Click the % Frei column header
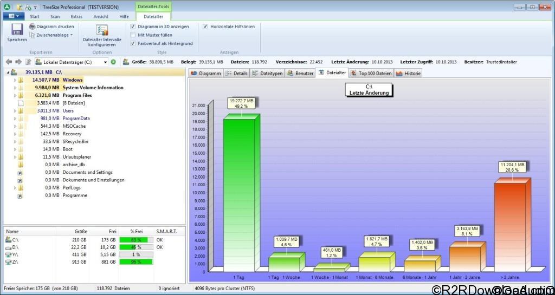555x295 pixels. [x=136, y=232]
